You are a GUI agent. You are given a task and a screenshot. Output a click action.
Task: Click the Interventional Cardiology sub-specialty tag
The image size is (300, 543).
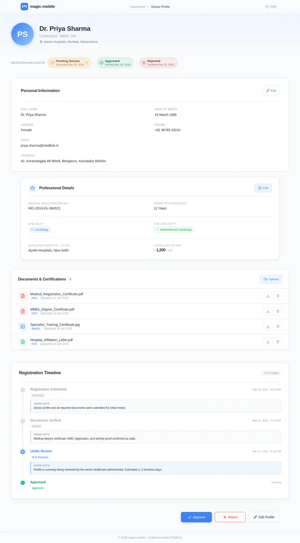(174, 230)
